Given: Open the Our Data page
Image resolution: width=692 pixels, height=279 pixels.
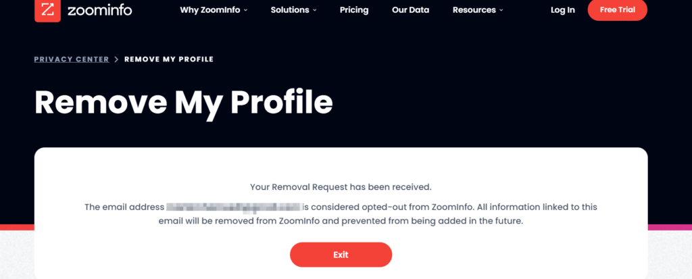Looking at the screenshot, I should click(x=410, y=9).
